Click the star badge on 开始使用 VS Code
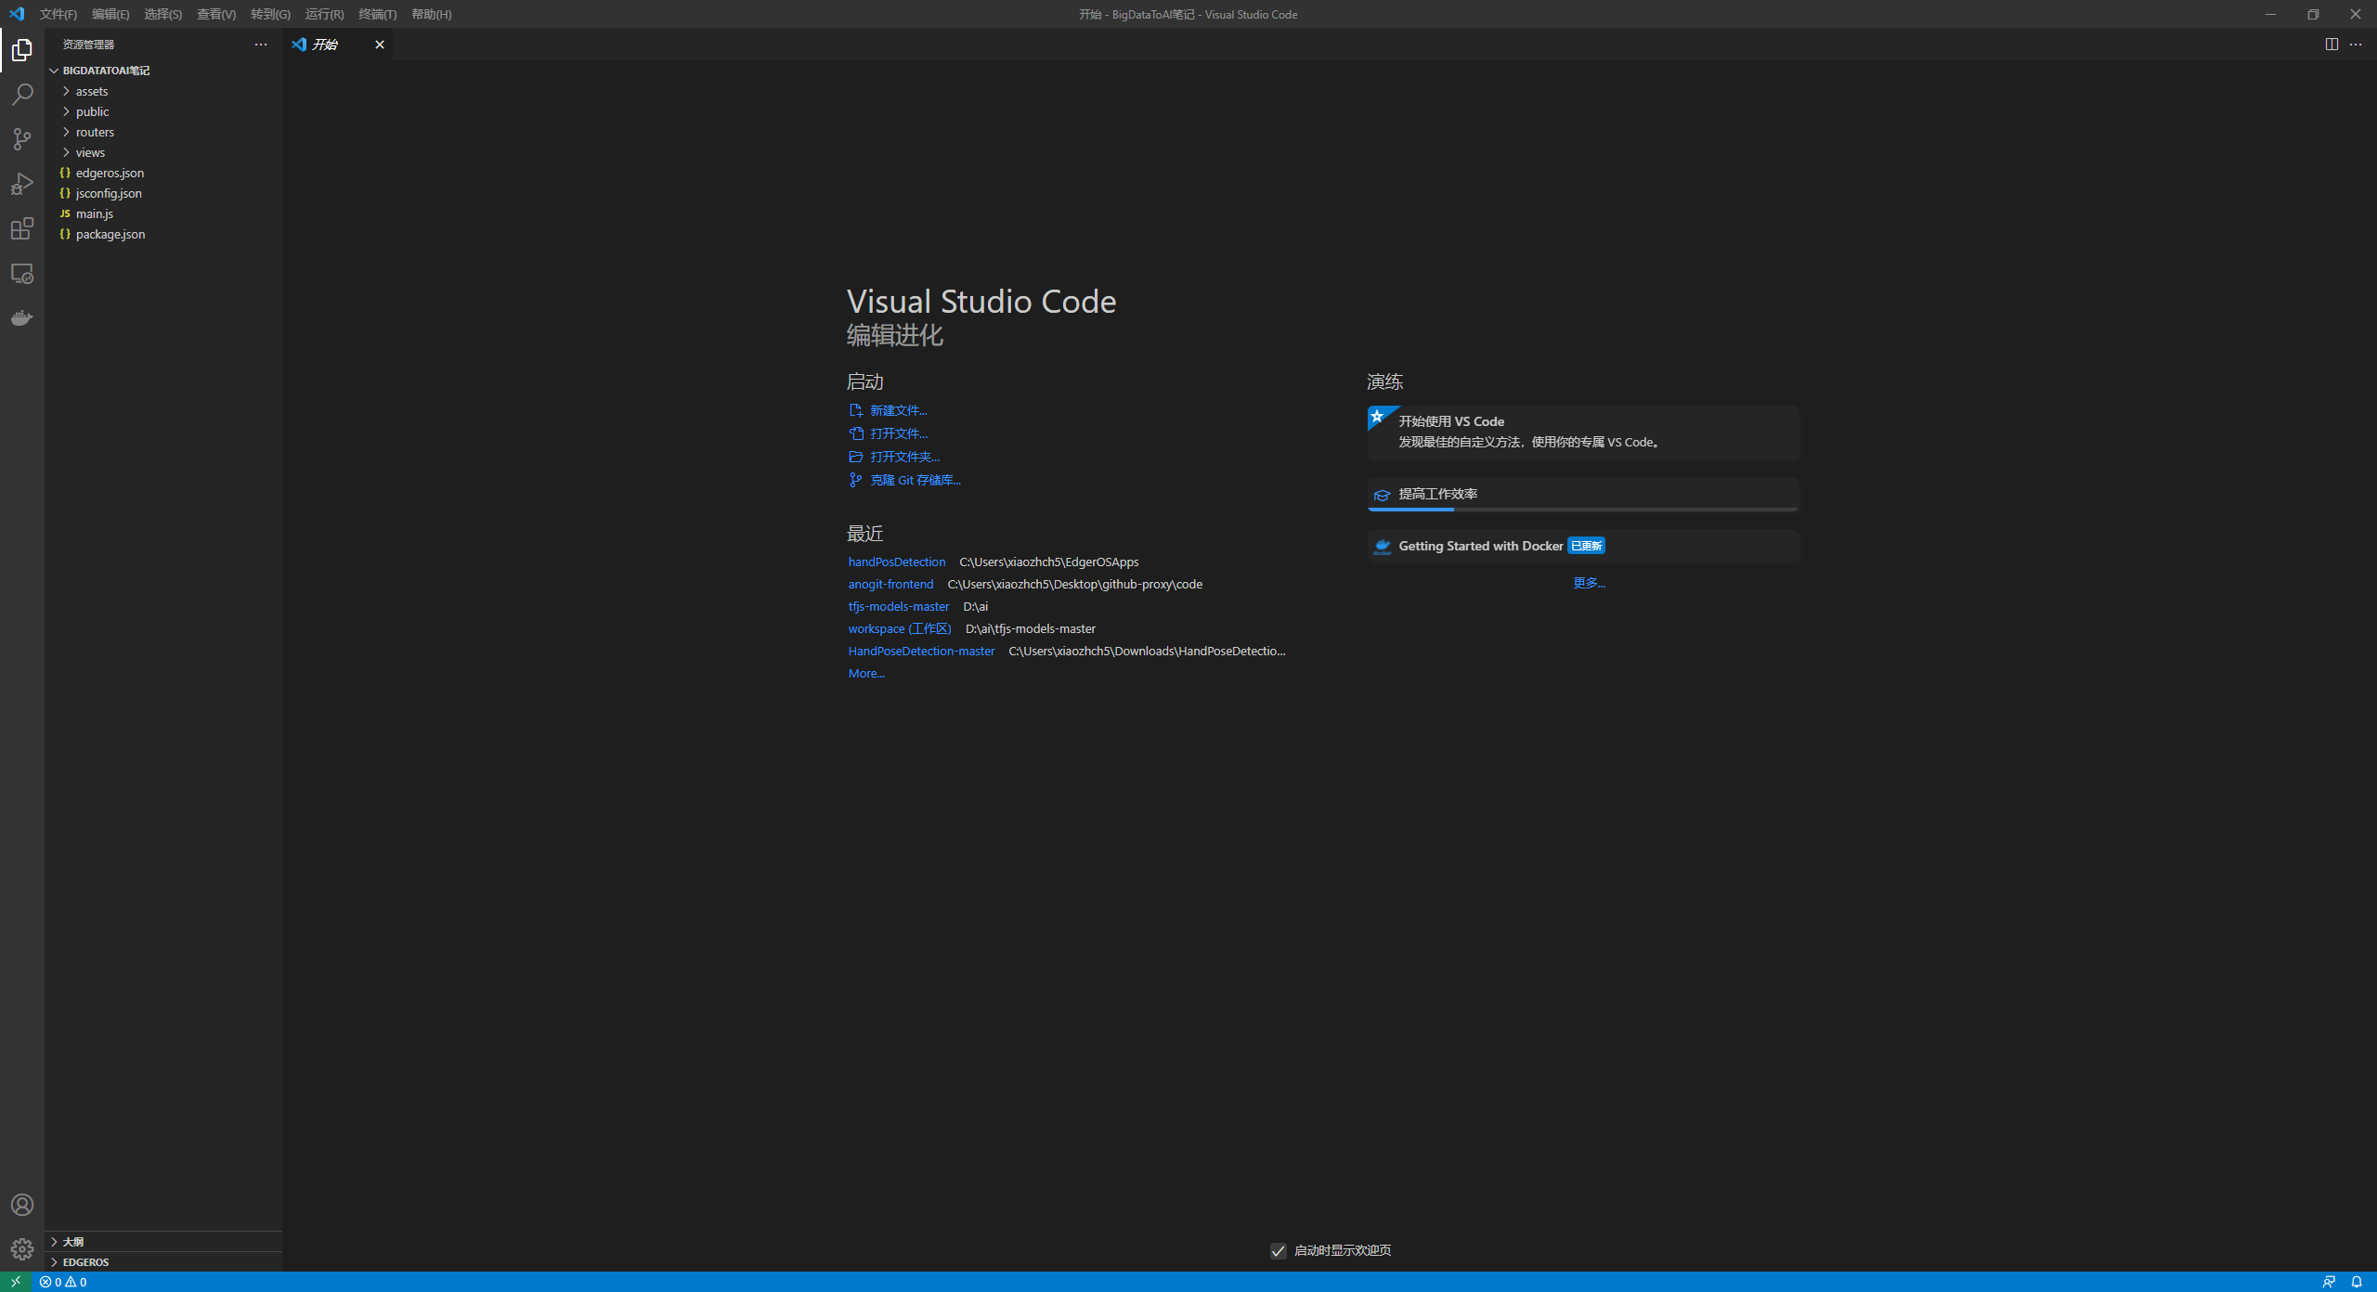The image size is (2377, 1292). click(x=1378, y=417)
